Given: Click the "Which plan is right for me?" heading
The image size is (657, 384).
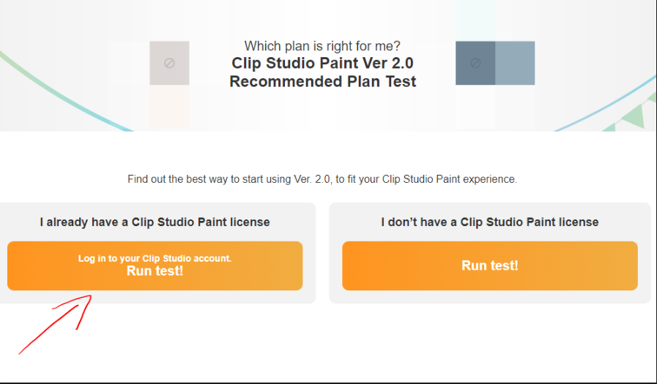Looking at the screenshot, I should click(322, 46).
